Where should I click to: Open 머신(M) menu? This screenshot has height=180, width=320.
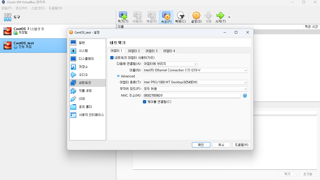coord(21,8)
